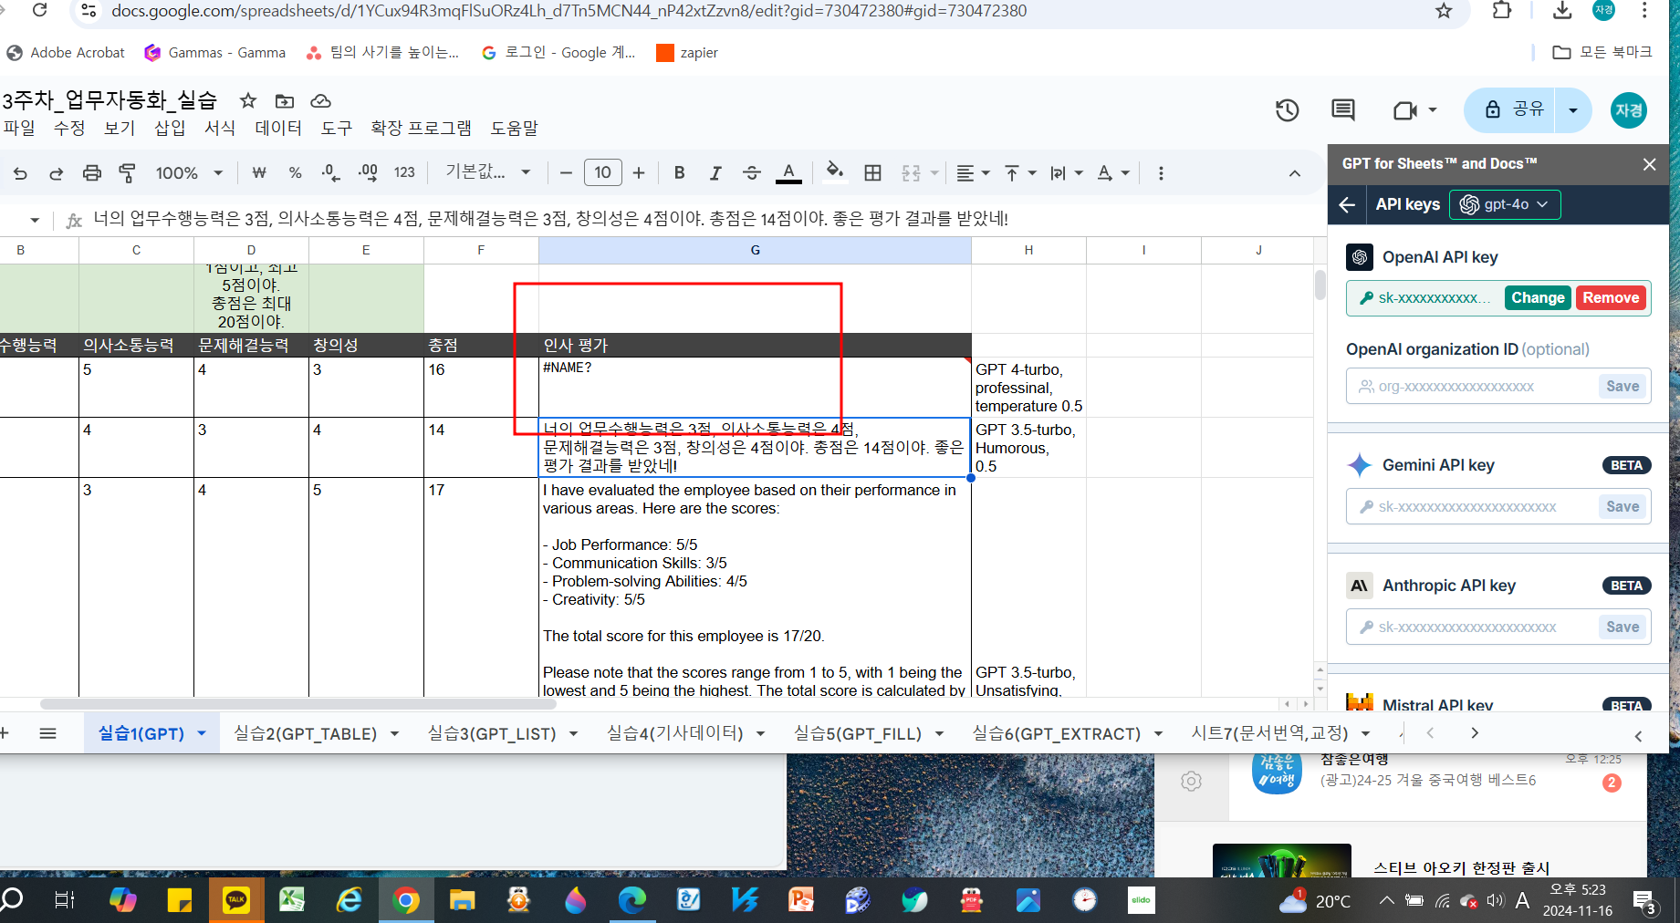This screenshot has width=1680, height=923.
Task: Undo the last action in Sheets toolbar
Action: [20, 173]
